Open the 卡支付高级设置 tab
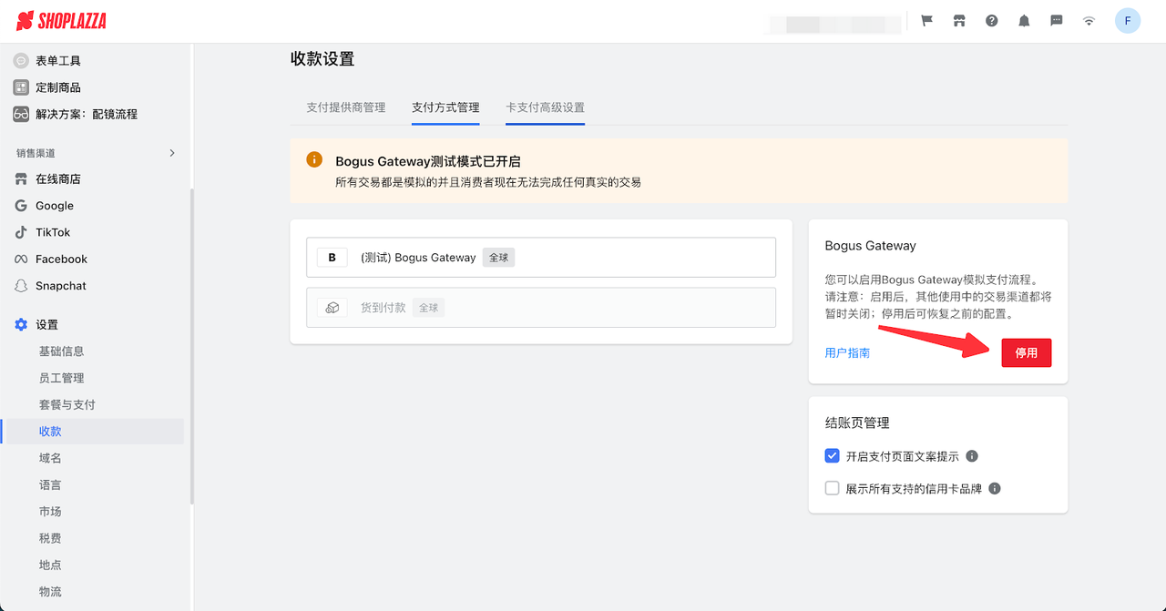Image resolution: width=1166 pixels, height=611 pixels. 545,106
